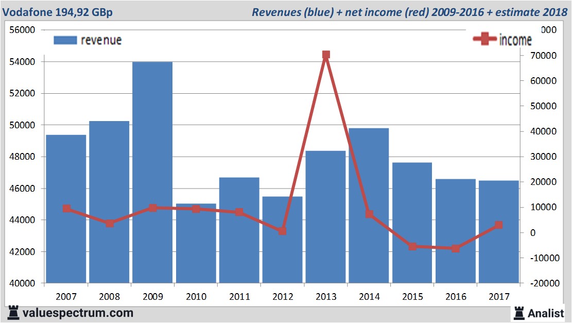Viewport: 572px width, 323px height.
Task: Click the chart subtitle about revenues and income
Action: coord(409,12)
